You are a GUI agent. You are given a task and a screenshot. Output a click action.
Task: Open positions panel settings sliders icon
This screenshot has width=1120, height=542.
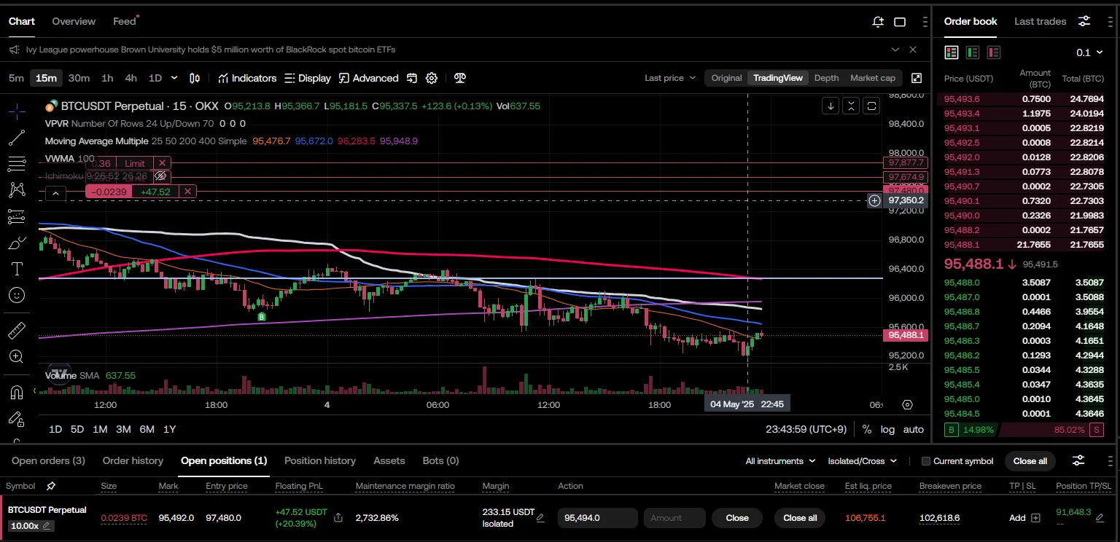click(x=1078, y=460)
